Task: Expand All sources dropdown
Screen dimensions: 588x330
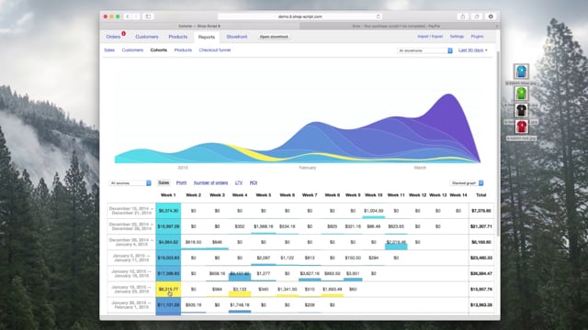Action: [130, 183]
